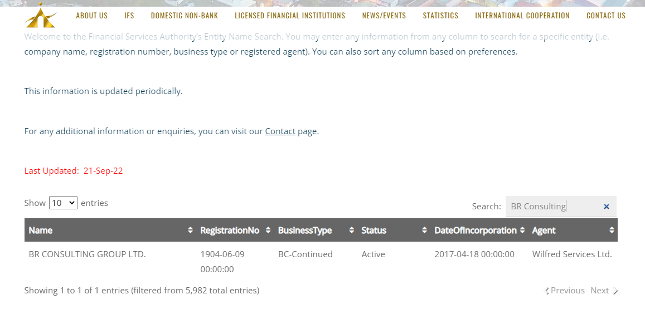Sort by Agent column arrows
Image resolution: width=645 pixels, height=319 pixels.
[612, 230]
